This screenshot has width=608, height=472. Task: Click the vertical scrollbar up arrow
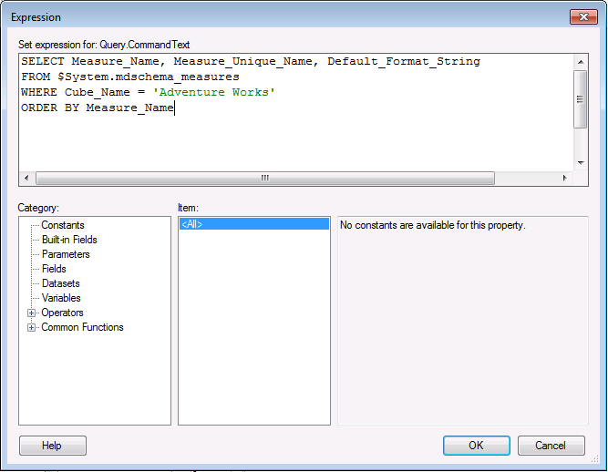coord(581,60)
